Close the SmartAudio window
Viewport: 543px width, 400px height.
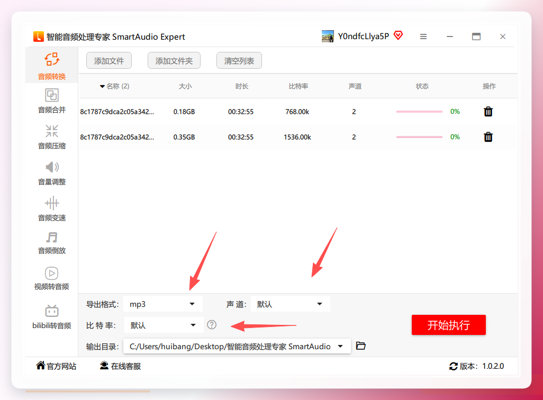click(503, 37)
